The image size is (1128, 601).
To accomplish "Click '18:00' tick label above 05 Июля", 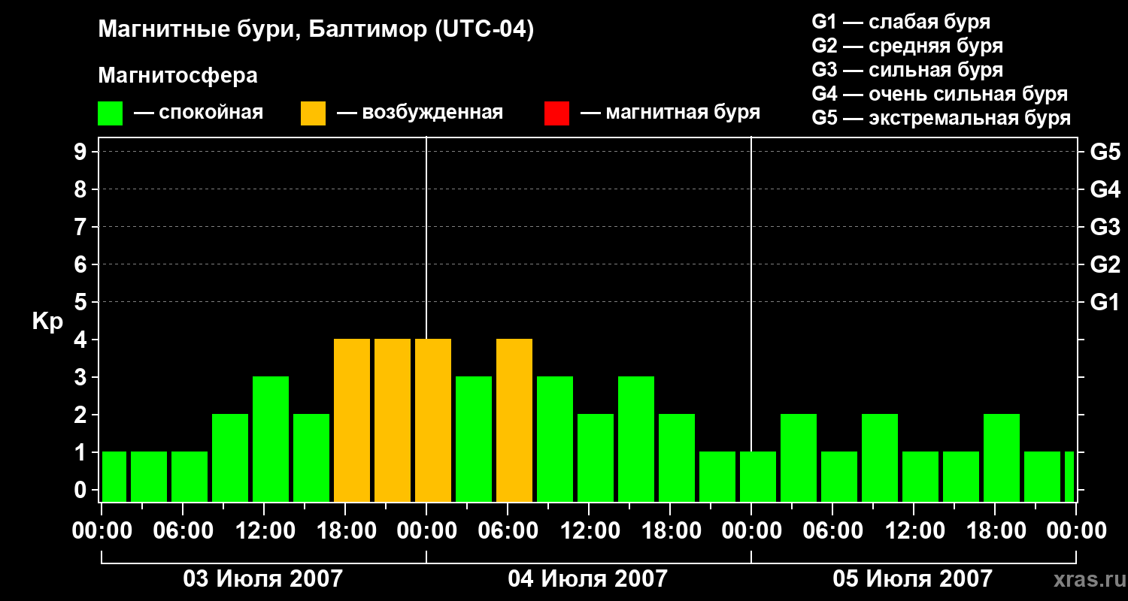I will click(x=995, y=530).
